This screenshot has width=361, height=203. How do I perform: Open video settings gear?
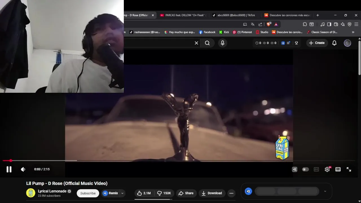point(327,169)
